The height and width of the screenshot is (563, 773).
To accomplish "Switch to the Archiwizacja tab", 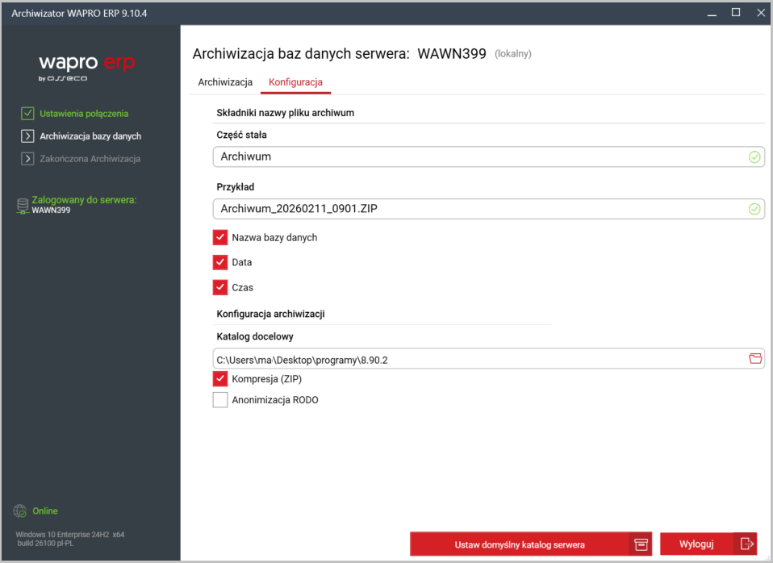I will (225, 82).
